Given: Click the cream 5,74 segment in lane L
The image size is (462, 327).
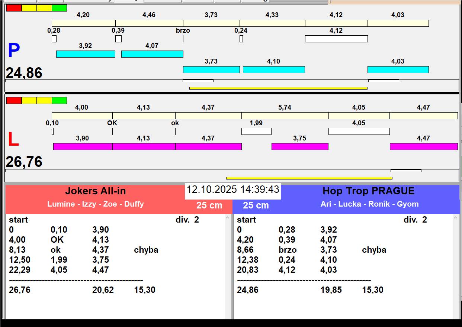Looking at the screenshot, I should pyautogui.click(x=285, y=116).
